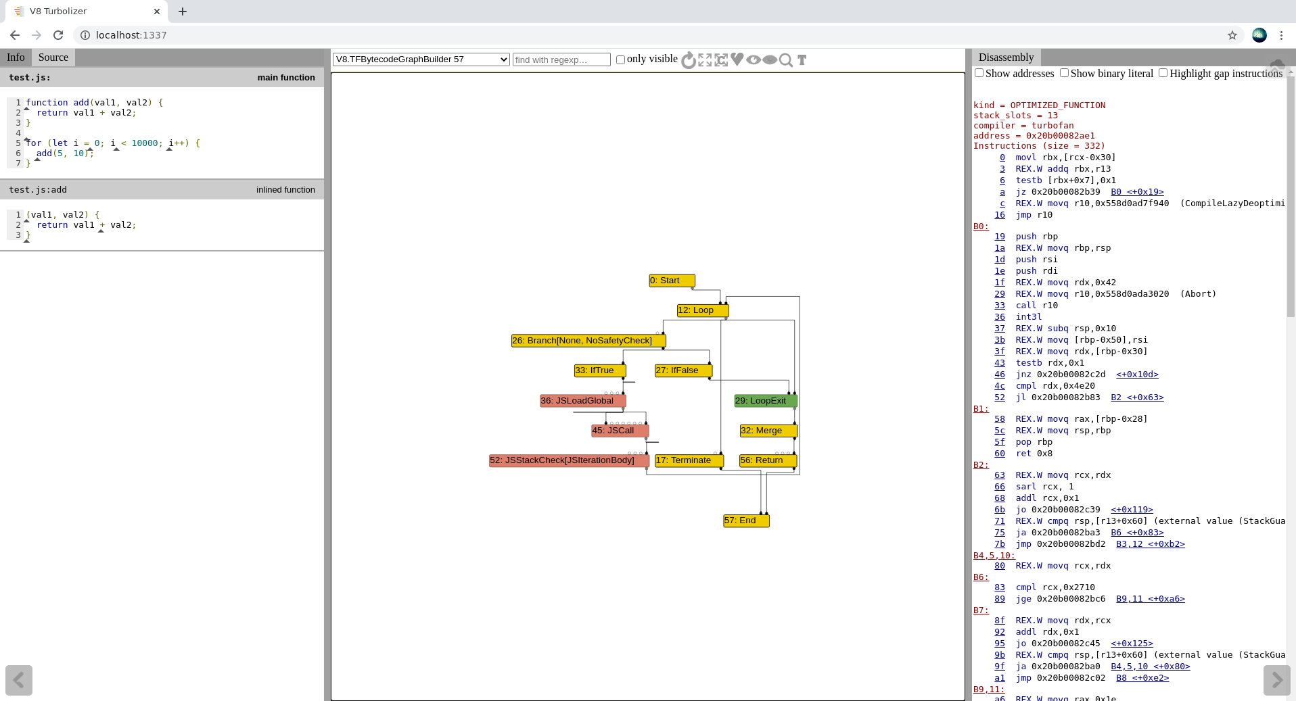
Task: Toggle Highlight gap instructions checkbox
Action: tap(1163, 73)
